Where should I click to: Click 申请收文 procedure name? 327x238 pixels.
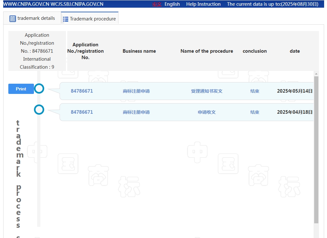[207, 112]
